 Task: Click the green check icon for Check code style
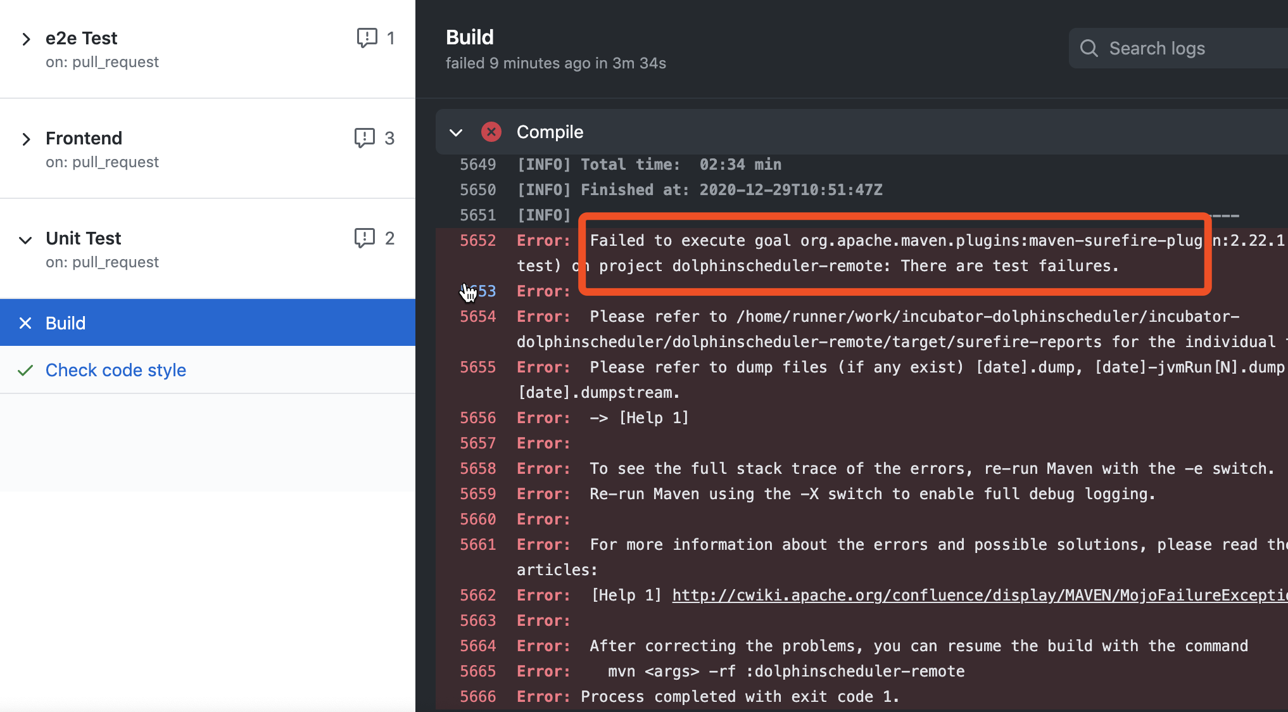[25, 370]
